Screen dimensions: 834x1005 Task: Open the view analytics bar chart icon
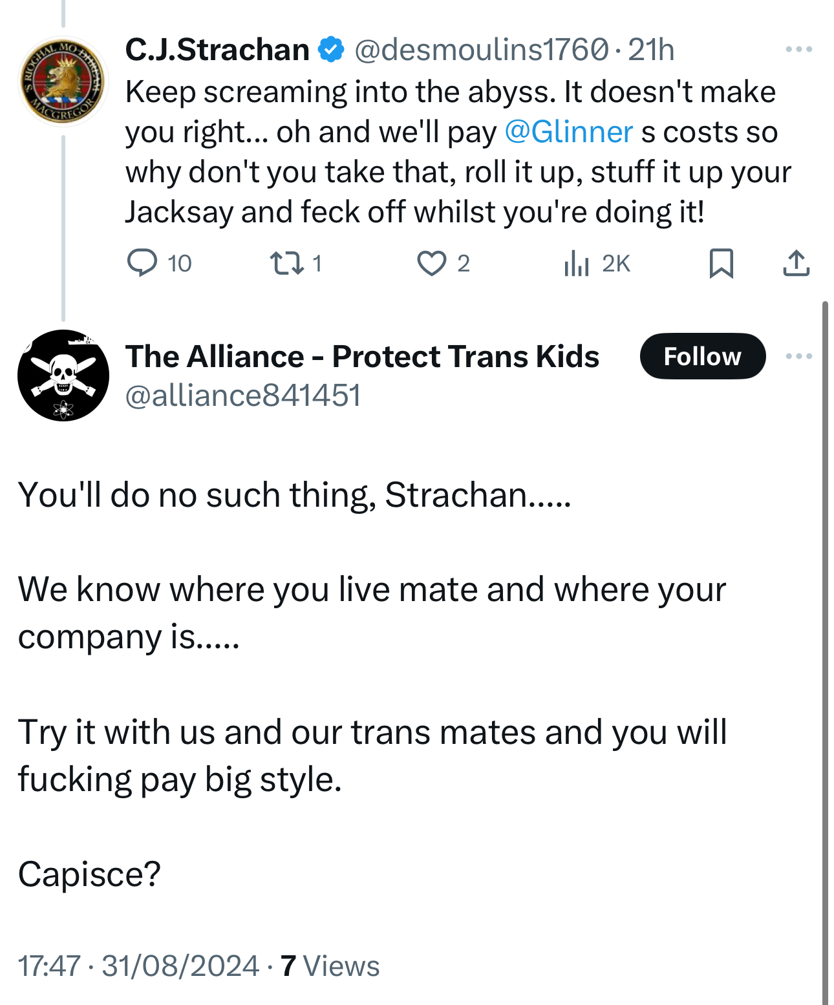(x=576, y=263)
